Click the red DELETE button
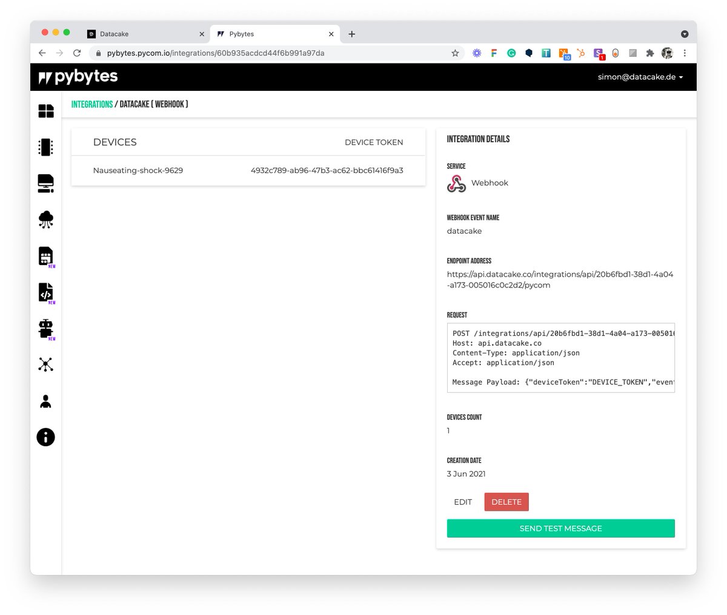 506,502
